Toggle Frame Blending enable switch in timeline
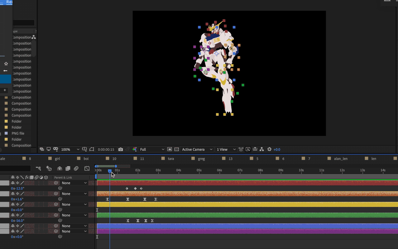 (x=68, y=168)
